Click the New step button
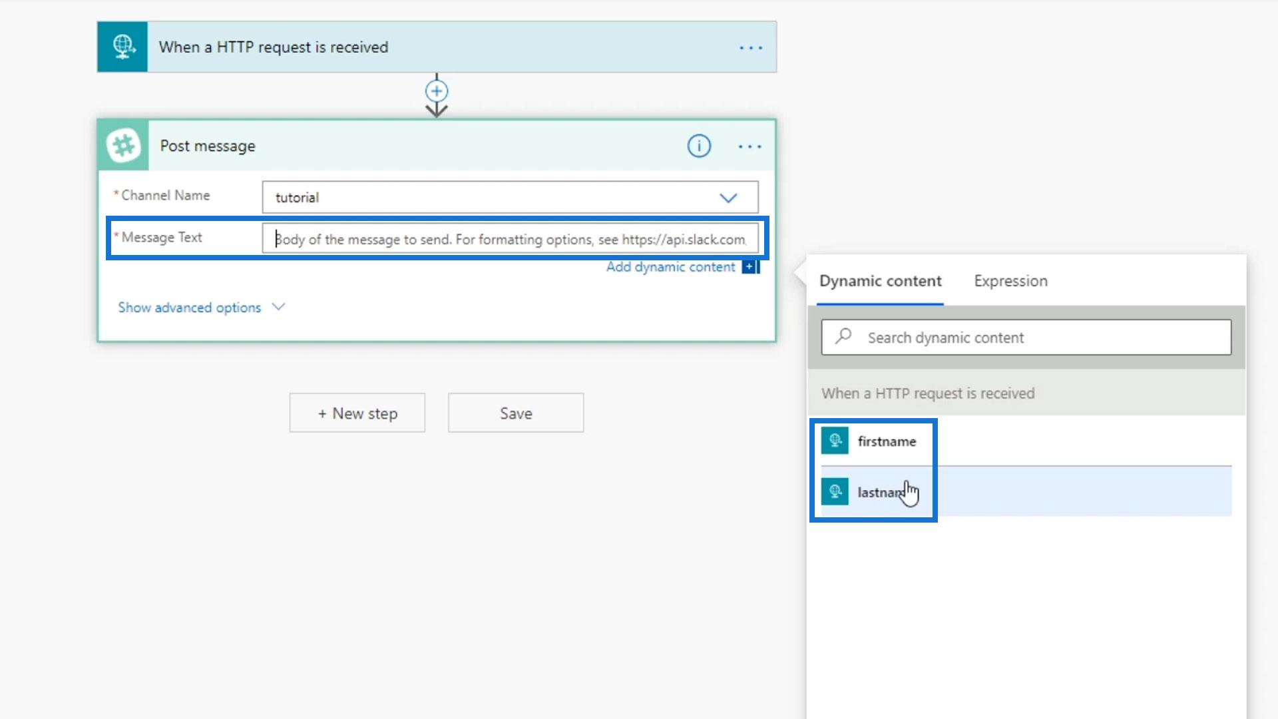Viewport: 1278px width, 719px height. point(357,413)
